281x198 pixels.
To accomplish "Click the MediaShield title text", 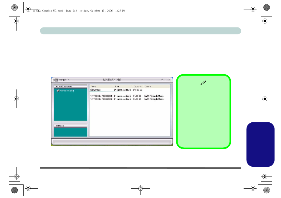I will pyautogui.click(x=112, y=80).
